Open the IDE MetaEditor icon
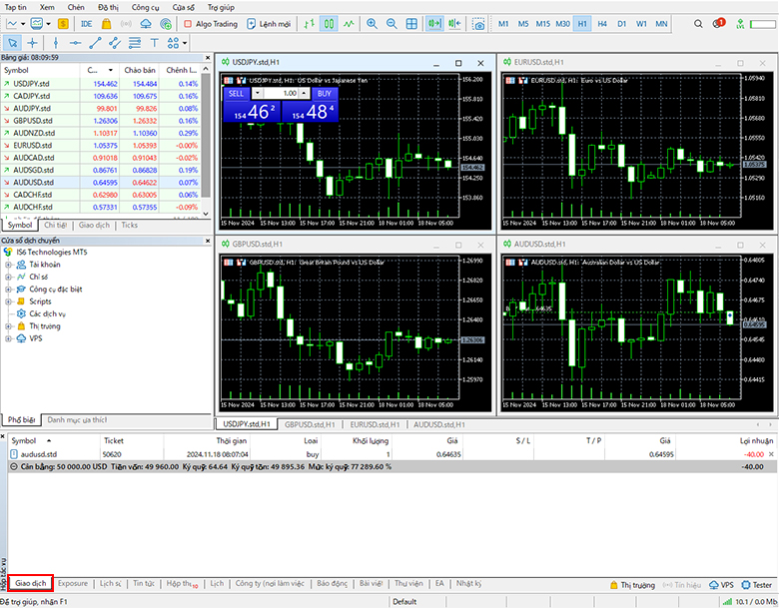 (87, 24)
